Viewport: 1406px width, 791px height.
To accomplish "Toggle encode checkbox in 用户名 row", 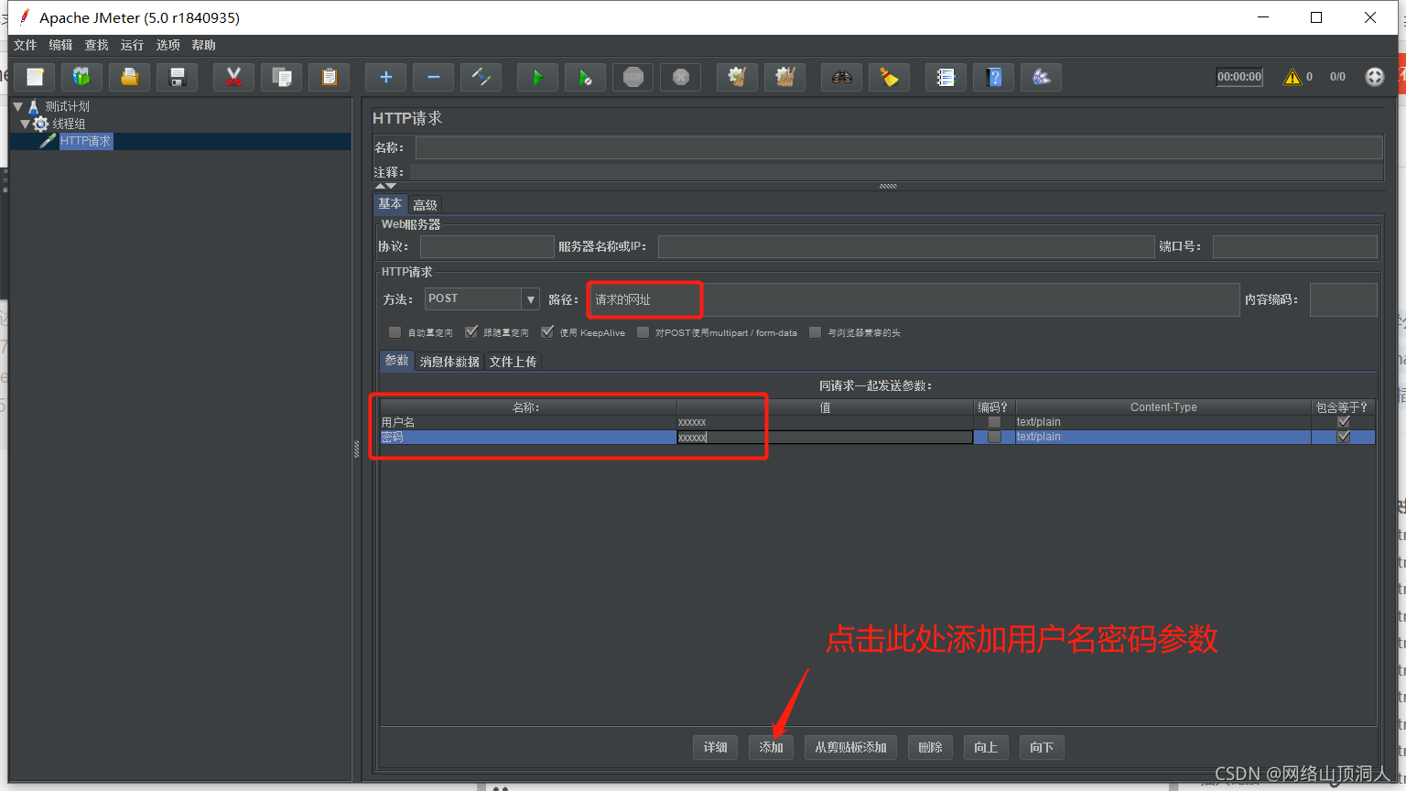I will coord(994,422).
